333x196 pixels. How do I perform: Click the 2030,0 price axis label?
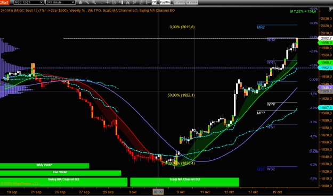tap(327, 19)
